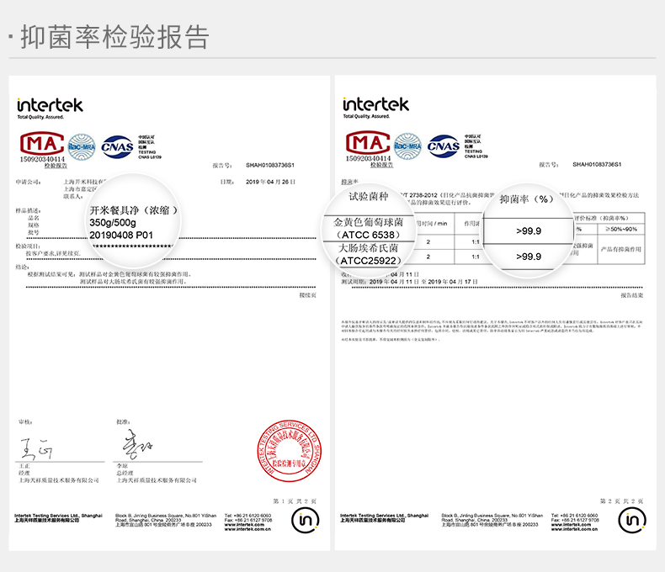Click the CNAS logo on the left page
665x572 pixels.
point(118,147)
